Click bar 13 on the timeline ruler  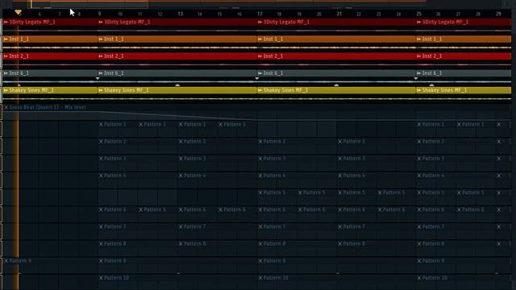click(x=180, y=14)
